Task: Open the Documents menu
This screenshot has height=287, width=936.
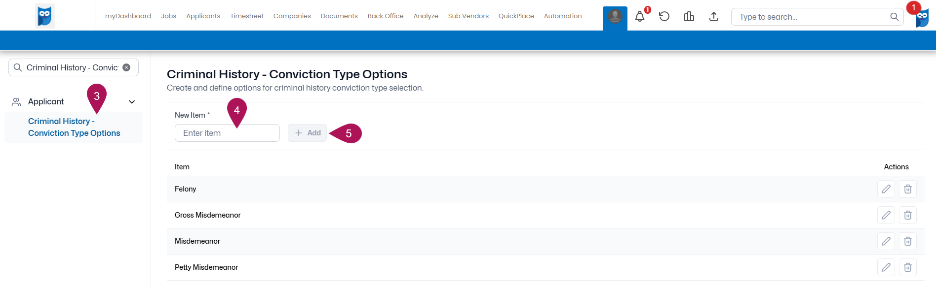Action: (x=339, y=16)
